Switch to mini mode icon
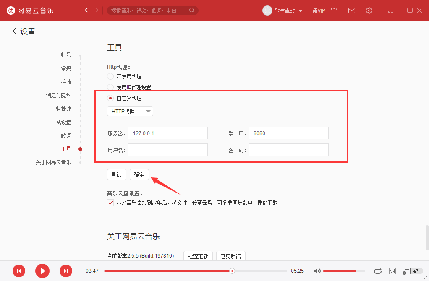429x281 pixels. 390,10
